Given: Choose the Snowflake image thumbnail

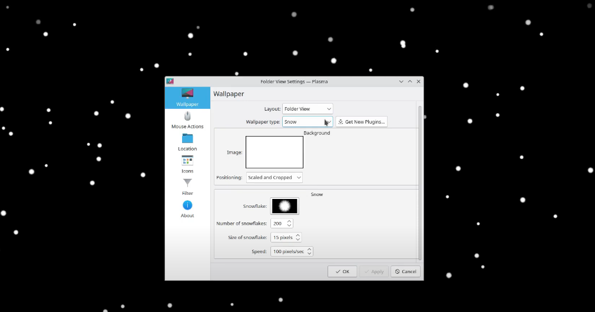Looking at the screenshot, I should 285,206.
